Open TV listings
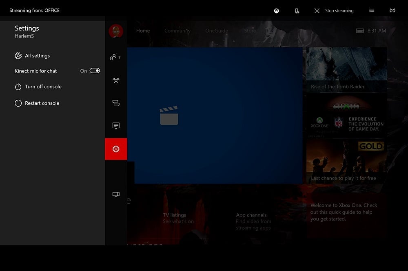This screenshot has height=271, width=408. (178, 218)
